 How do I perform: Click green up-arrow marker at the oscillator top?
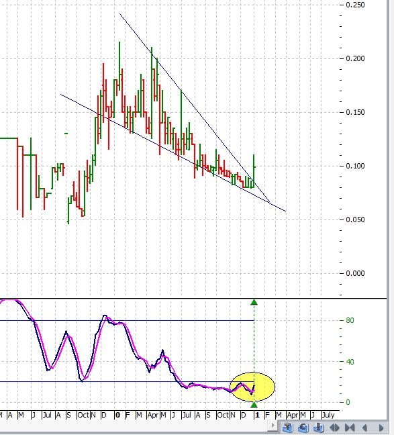pyautogui.click(x=254, y=302)
